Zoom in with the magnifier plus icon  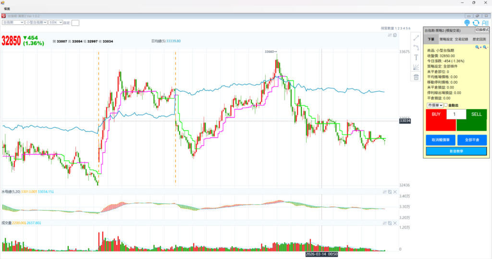(478, 47)
